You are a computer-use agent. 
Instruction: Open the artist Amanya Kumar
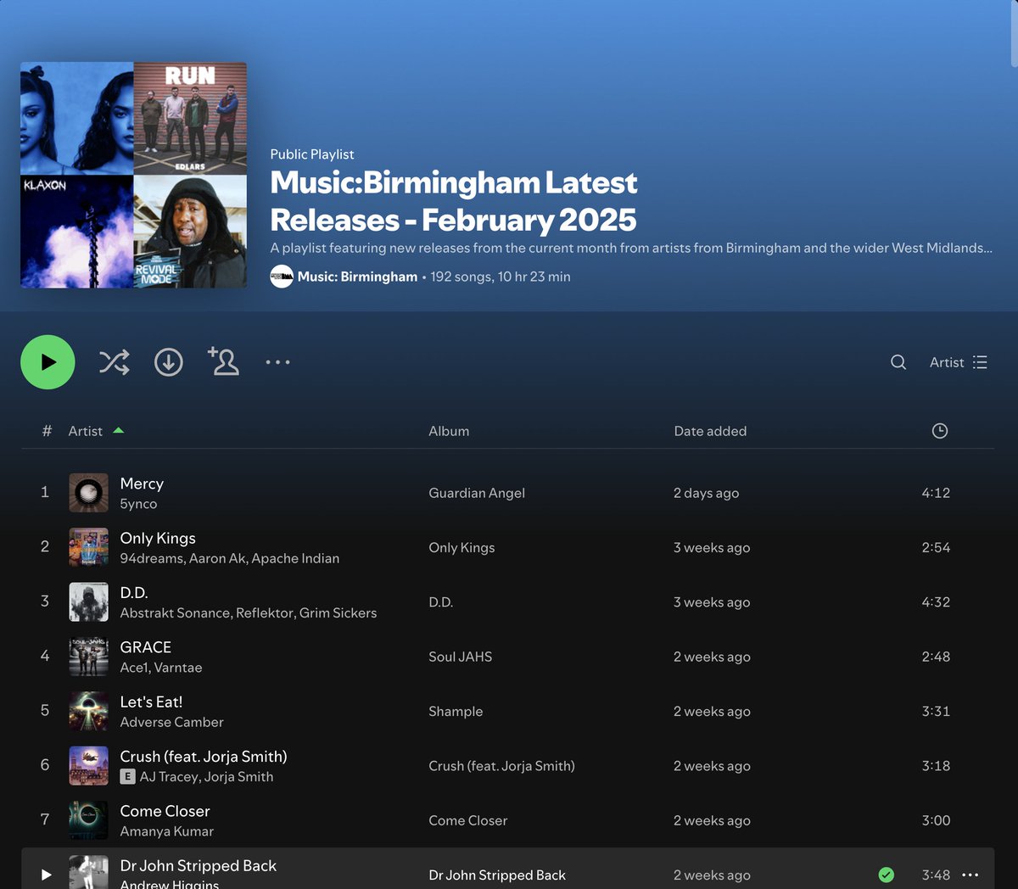point(166,831)
